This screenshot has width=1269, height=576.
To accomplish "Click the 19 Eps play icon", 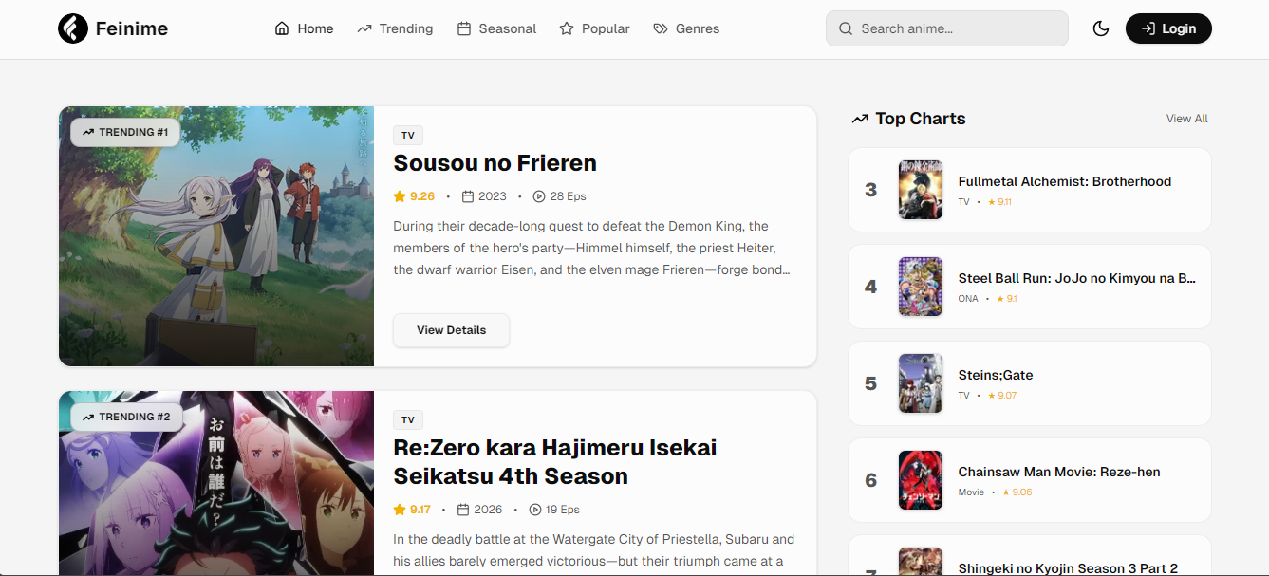I will coord(534,510).
